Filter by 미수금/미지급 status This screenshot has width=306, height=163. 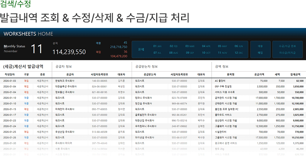pyautogui.click(x=287, y=53)
